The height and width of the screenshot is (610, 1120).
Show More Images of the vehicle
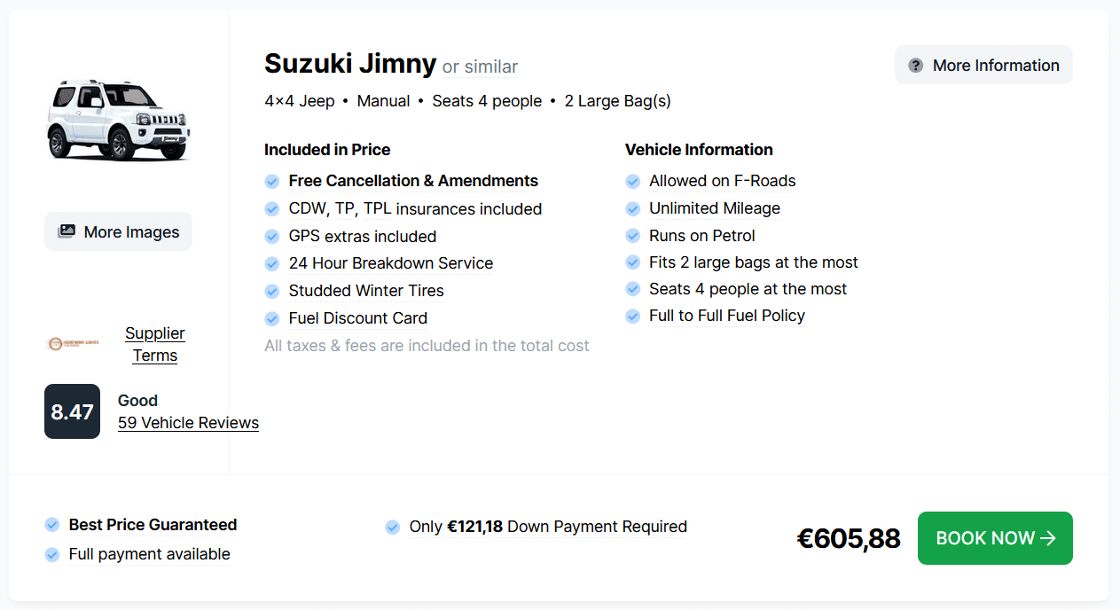[x=118, y=232]
